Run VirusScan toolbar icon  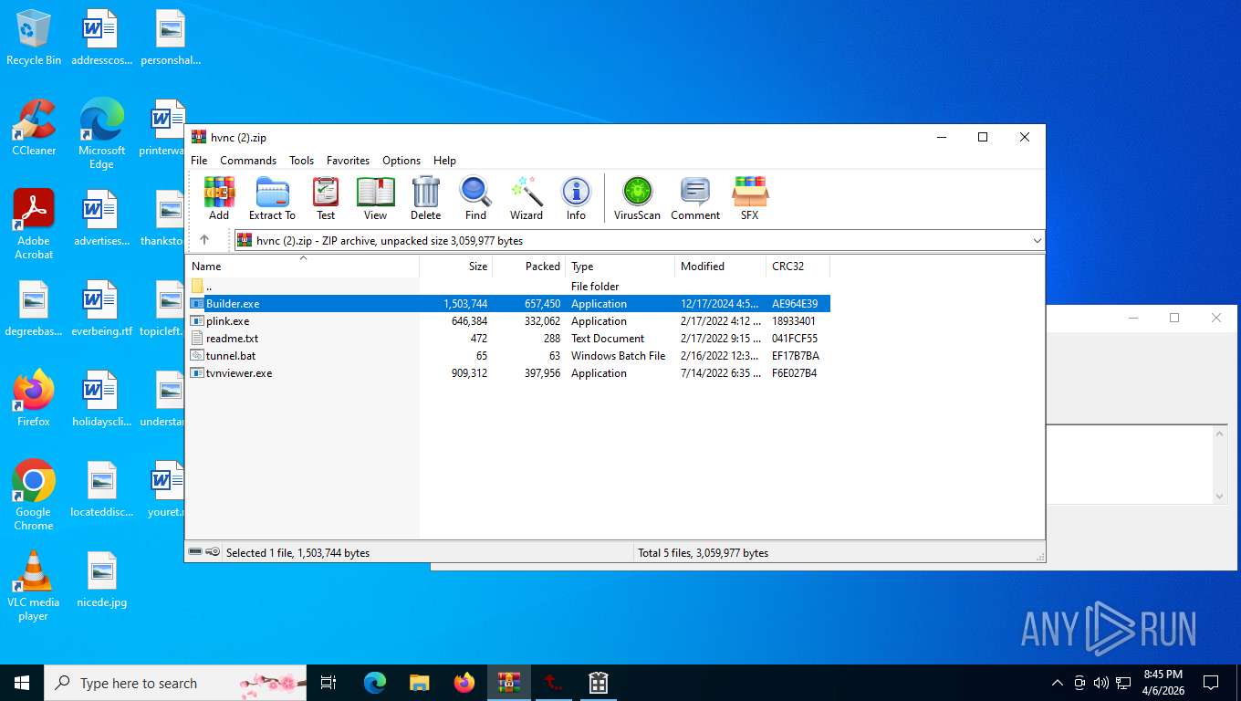click(637, 198)
